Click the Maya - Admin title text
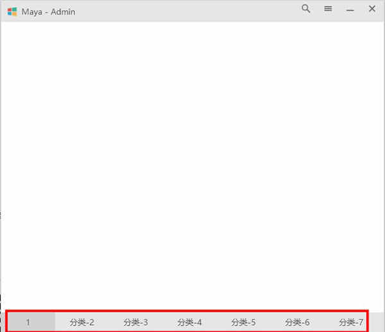Viewport: 385px width, 332px height. tap(48, 12)
